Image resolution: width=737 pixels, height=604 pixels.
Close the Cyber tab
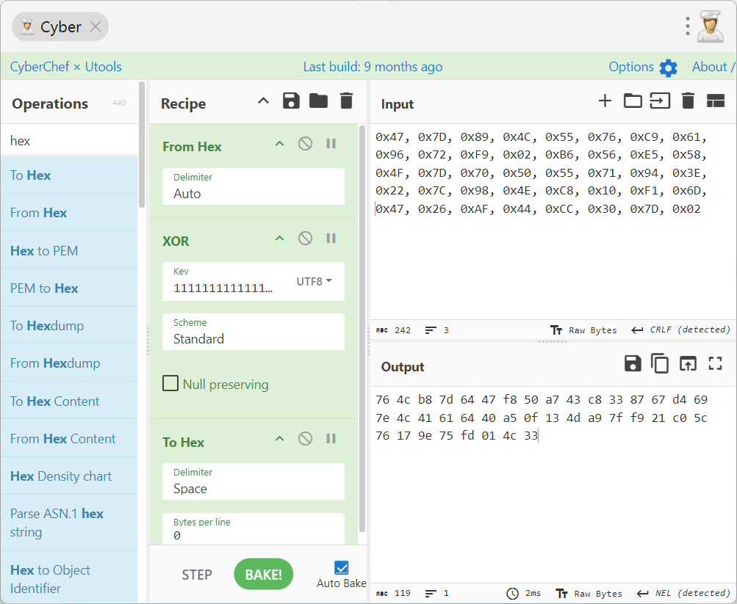(96, 26)
